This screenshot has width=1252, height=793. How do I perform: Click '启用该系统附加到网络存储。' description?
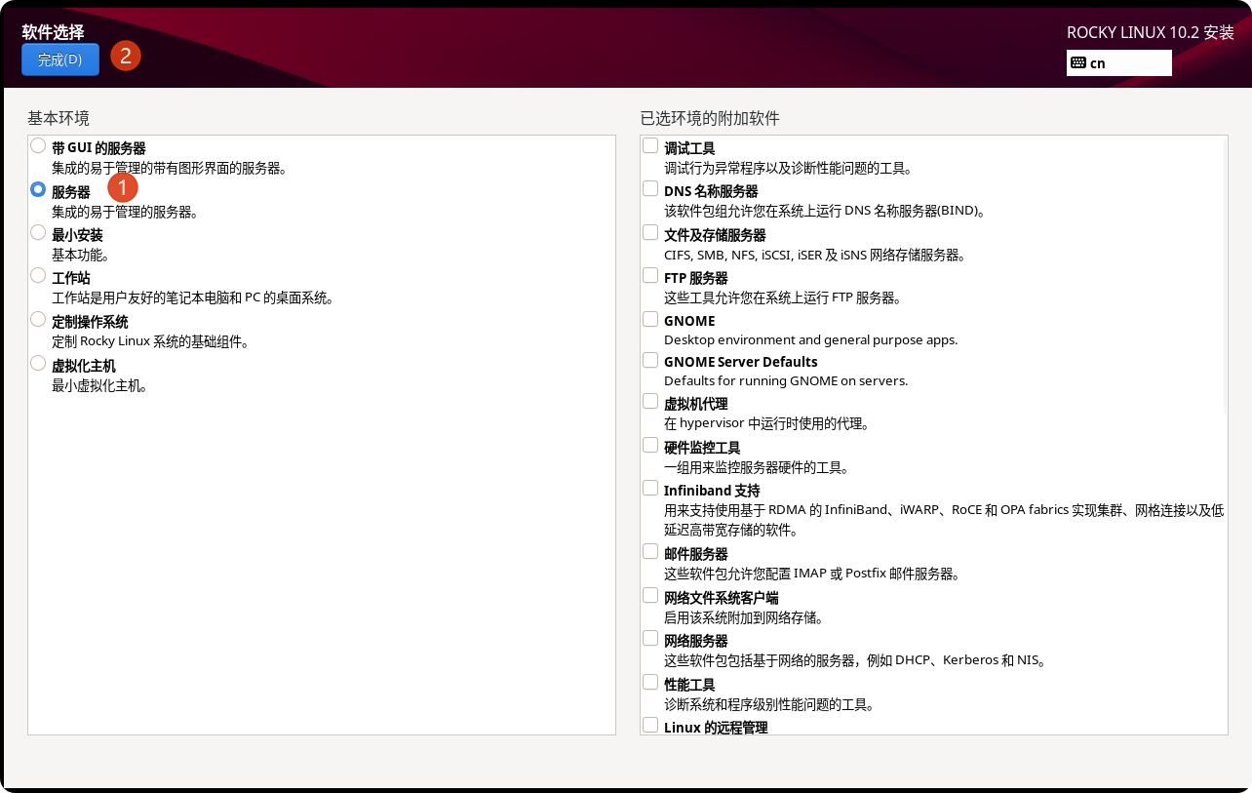[743, 617]
